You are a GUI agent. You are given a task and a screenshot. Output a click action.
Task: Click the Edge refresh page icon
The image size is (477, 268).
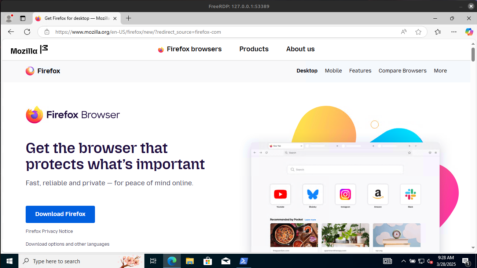27,32
